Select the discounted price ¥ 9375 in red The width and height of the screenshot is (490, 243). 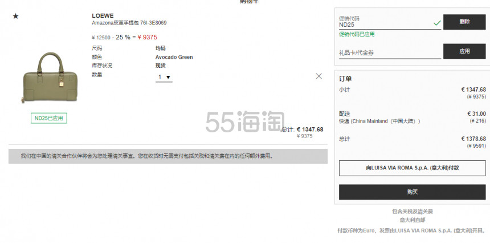[147, 37]
